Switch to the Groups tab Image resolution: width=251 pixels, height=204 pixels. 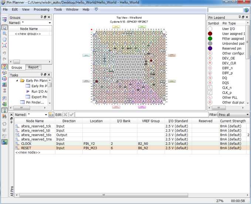pyautogui.click(x=17, y=67)
